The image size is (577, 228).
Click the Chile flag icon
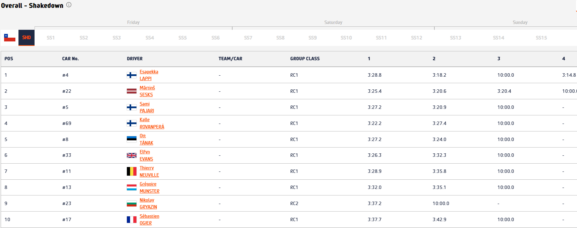point(10,38)
